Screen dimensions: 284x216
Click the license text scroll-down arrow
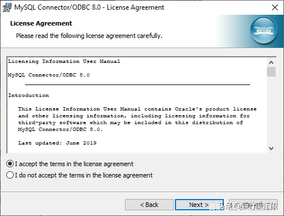tap(271, 149)
